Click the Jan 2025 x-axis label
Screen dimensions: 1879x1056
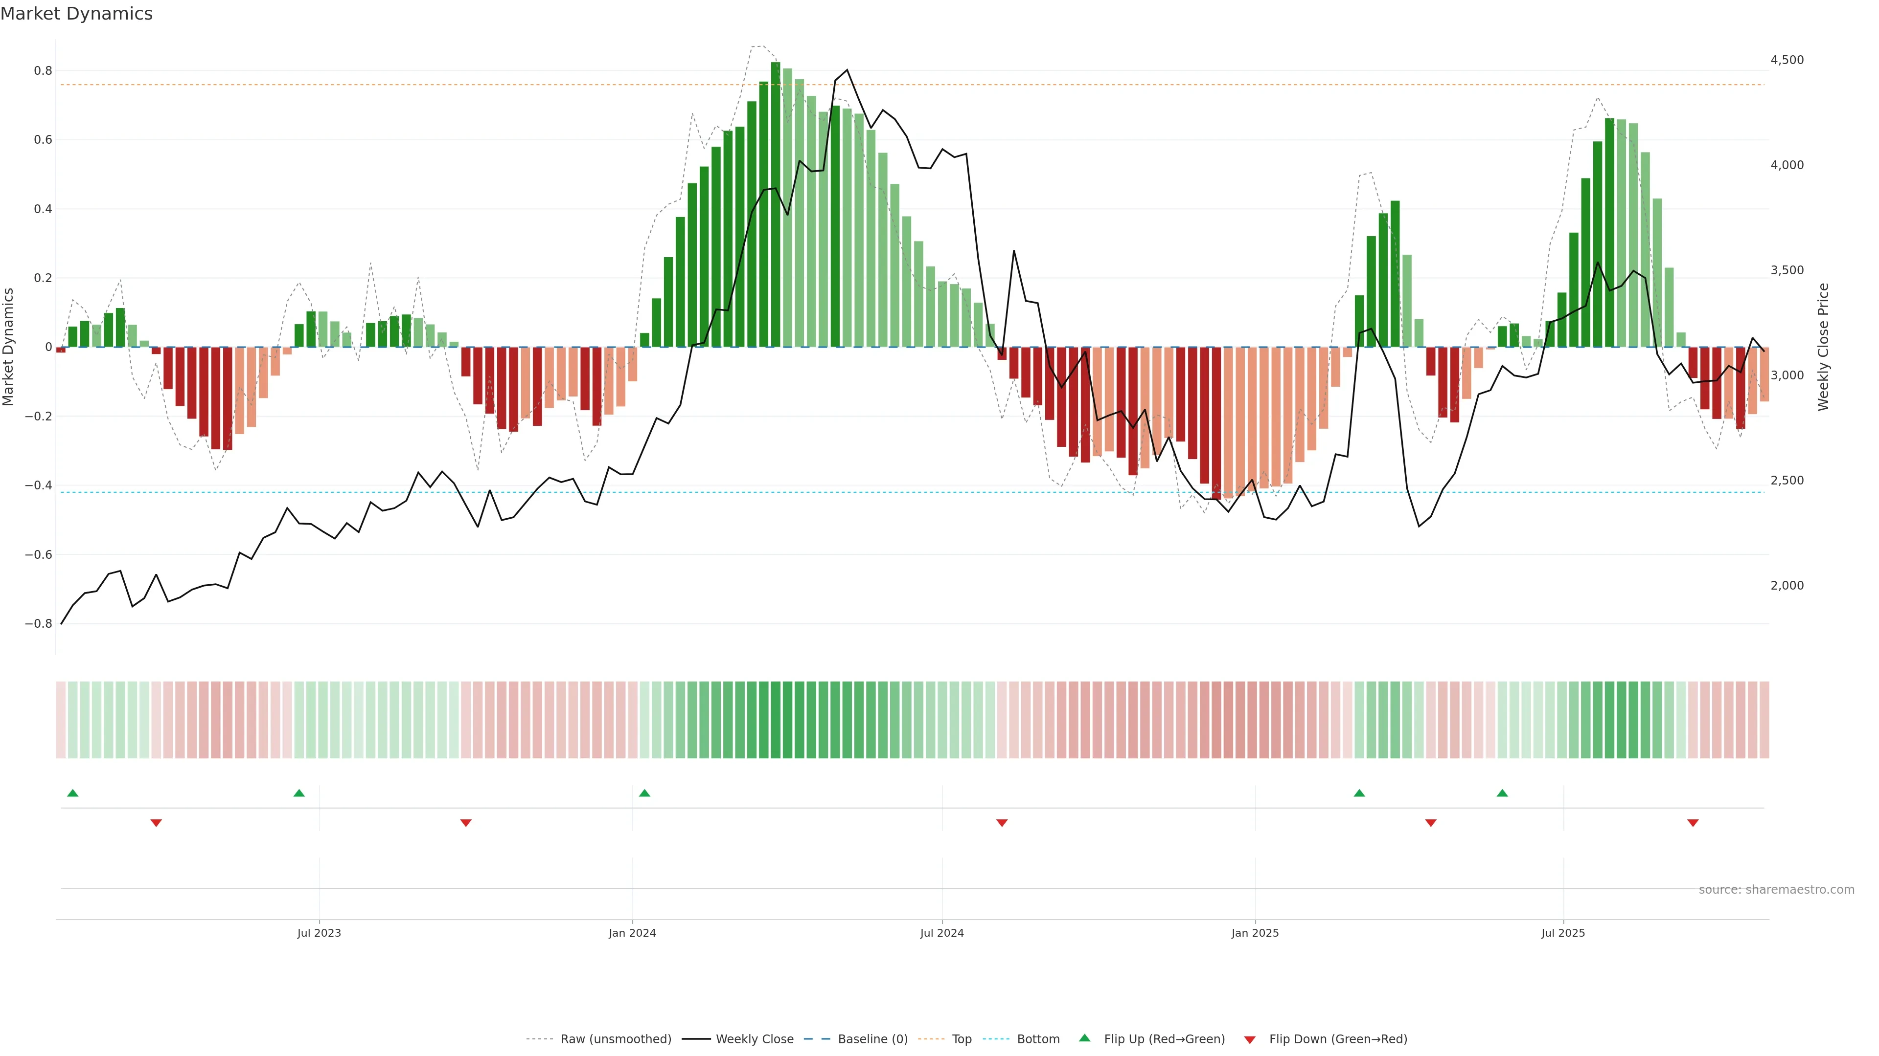tap(1255, 933)
